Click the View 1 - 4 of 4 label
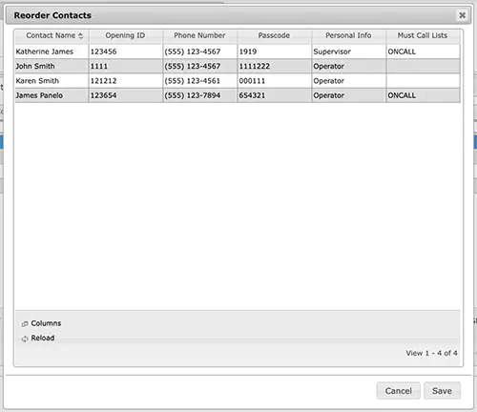Screen dimensions: 477x412 click(x=431, y=353)
